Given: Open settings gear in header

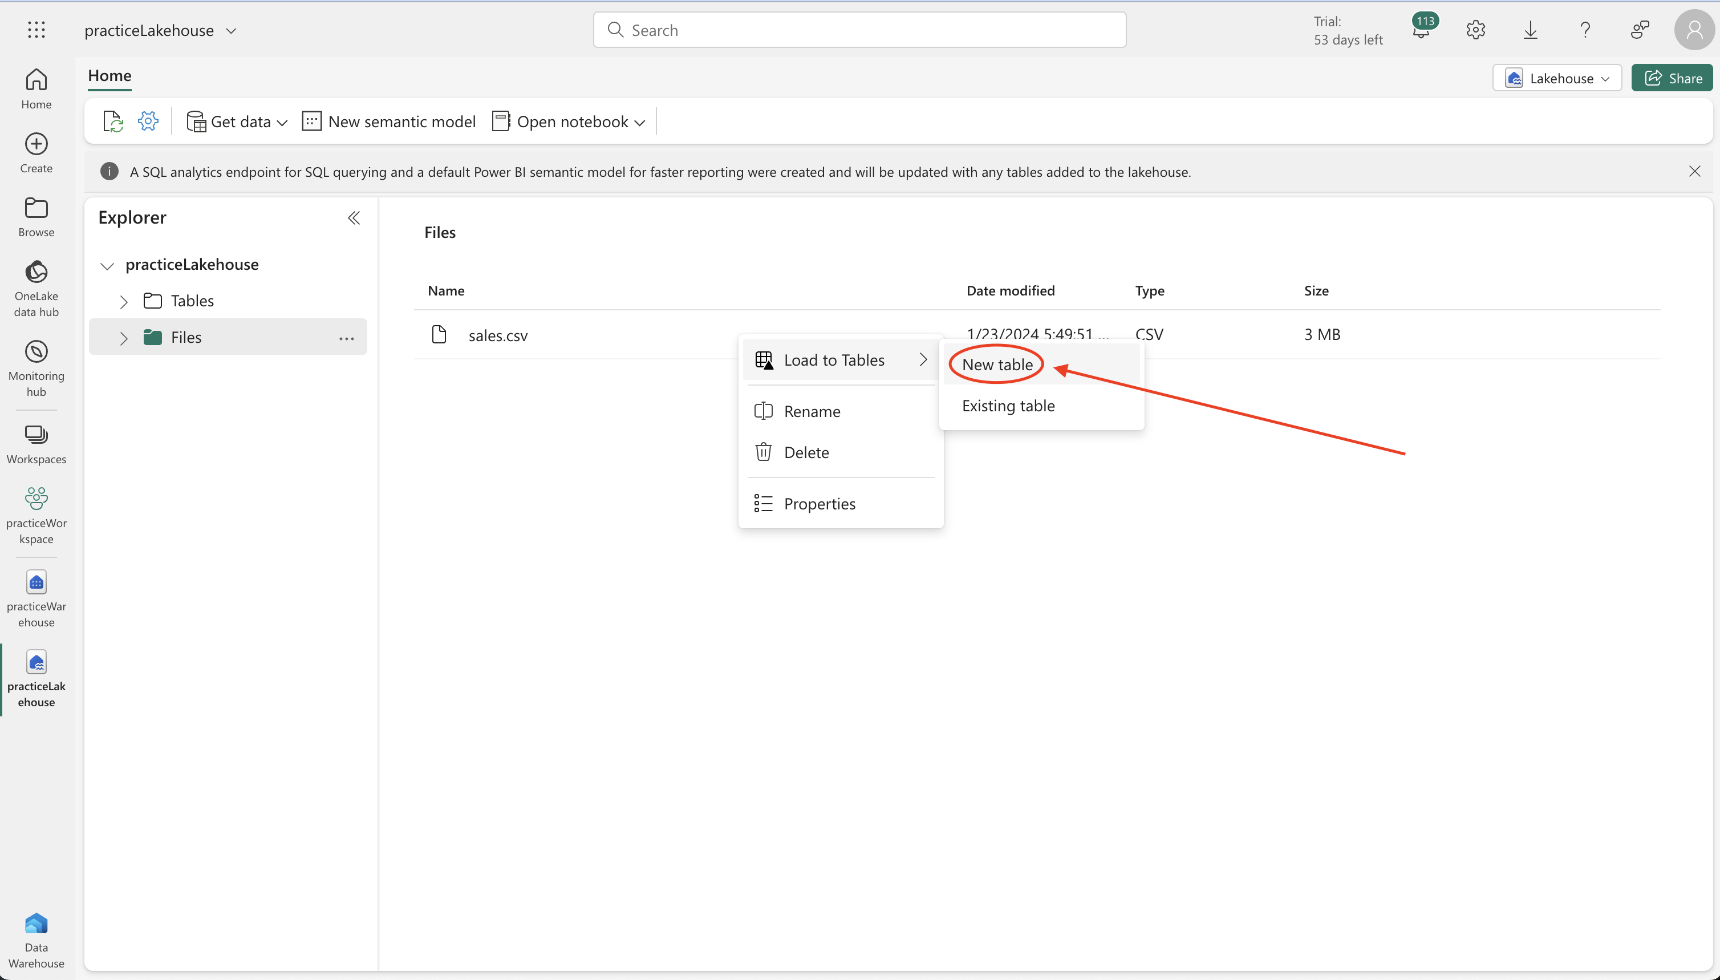Looking at the screenshot, I should [1476, 30].
